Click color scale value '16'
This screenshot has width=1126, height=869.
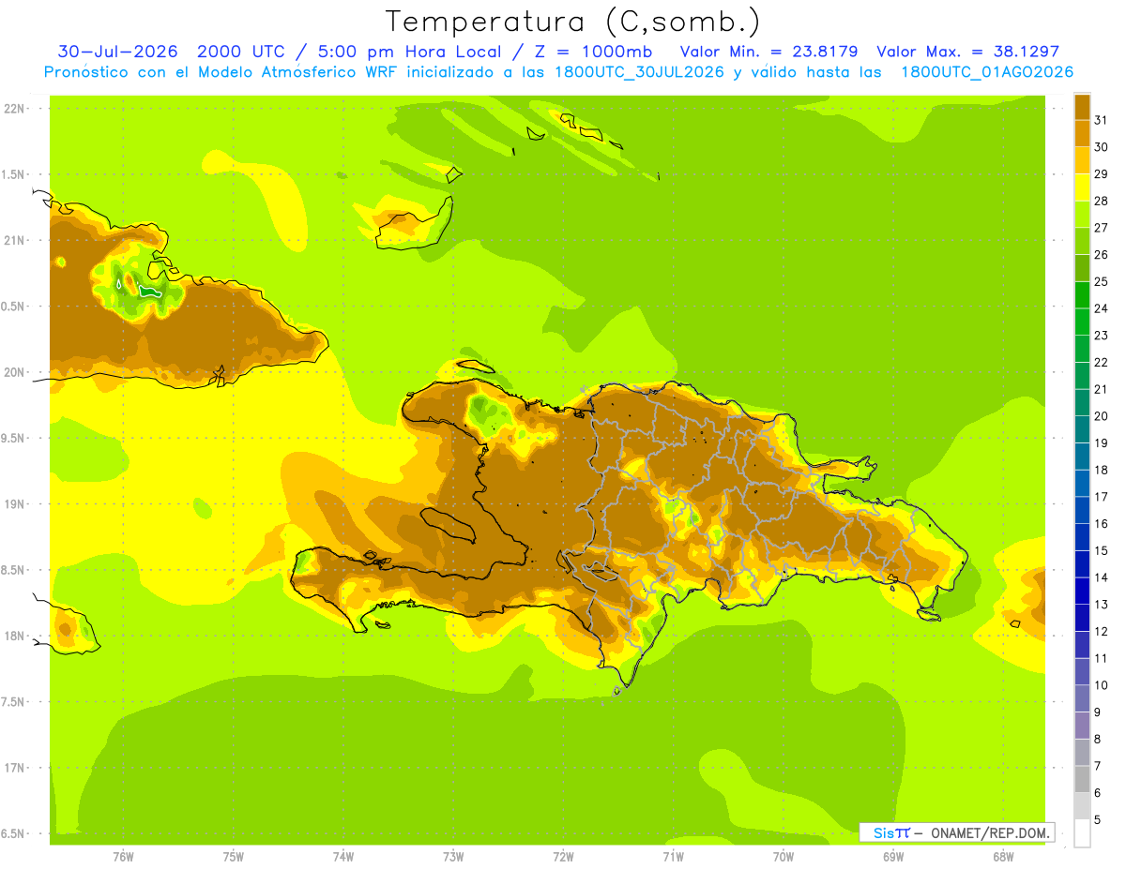(1102, 524)
